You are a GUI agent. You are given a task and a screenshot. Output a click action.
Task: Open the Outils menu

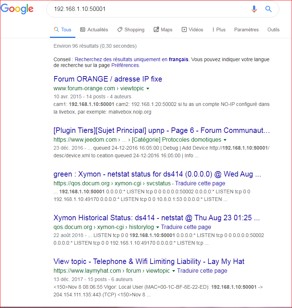[273, 29]
